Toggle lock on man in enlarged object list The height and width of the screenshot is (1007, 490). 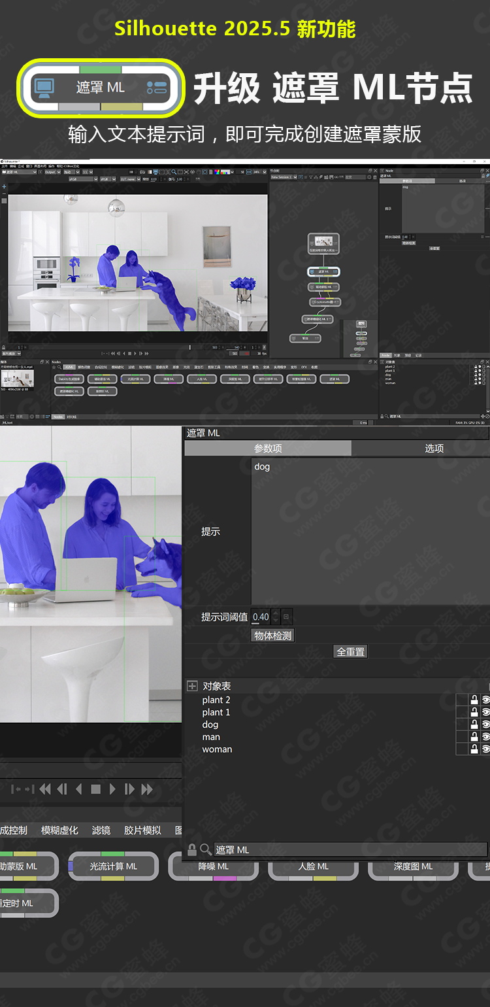(474, 737)
